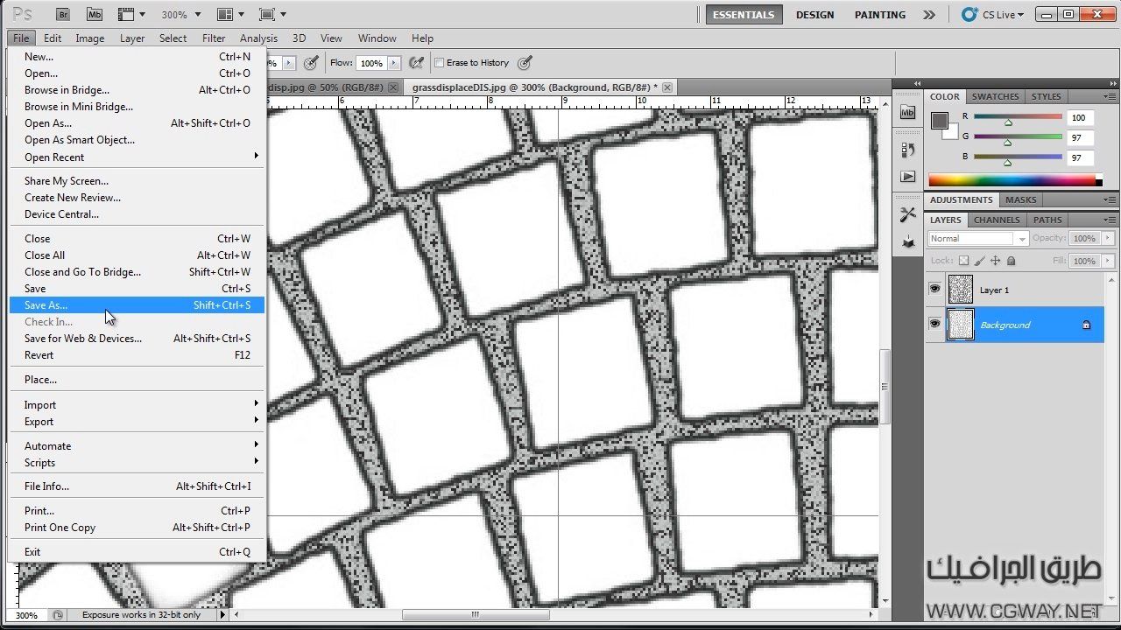
Task: Click the Layer 1 thumbnail
Action: [x=961, y=290]
